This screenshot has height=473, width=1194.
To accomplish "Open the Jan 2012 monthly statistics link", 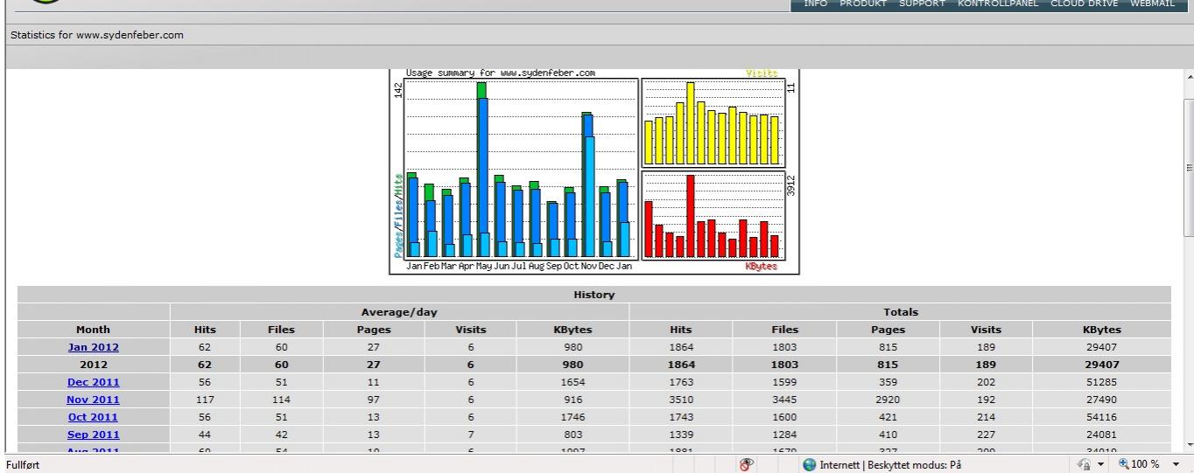I will [x=93, y=347].
